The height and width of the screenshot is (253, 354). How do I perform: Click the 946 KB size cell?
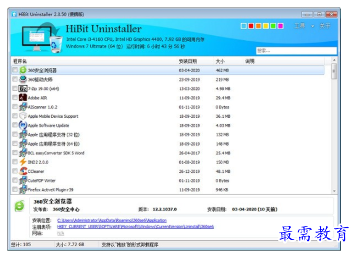[x=222, y=190]
